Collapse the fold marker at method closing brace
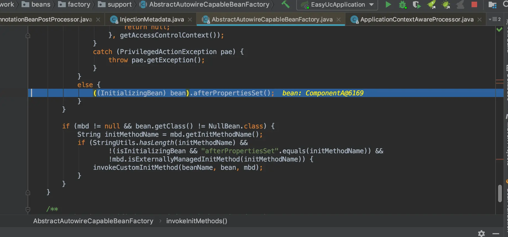 tap(28, 192)
